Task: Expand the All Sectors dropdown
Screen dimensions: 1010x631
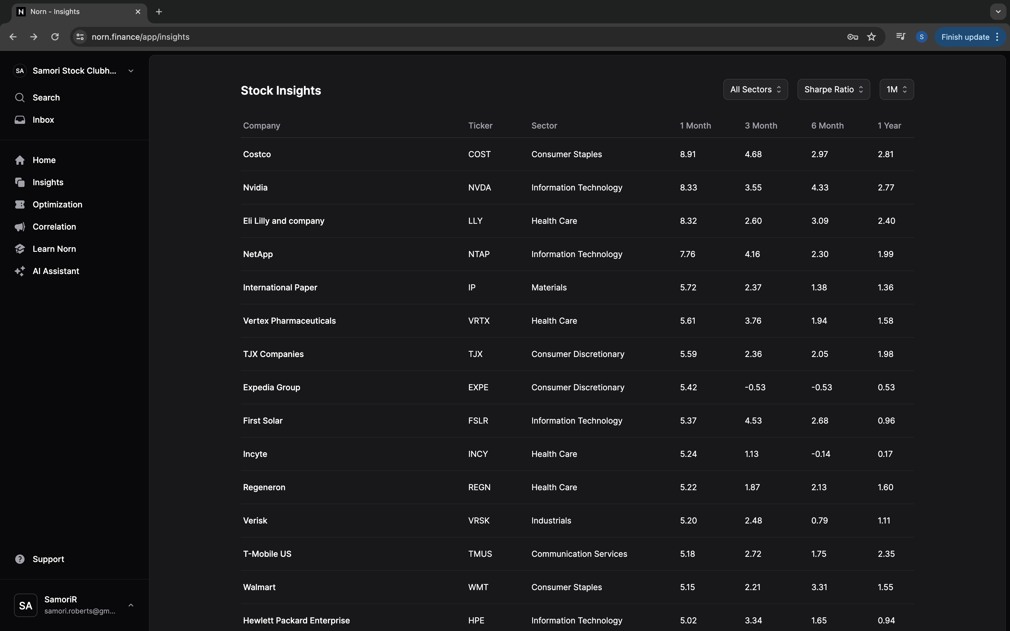Action: [755, 89]
